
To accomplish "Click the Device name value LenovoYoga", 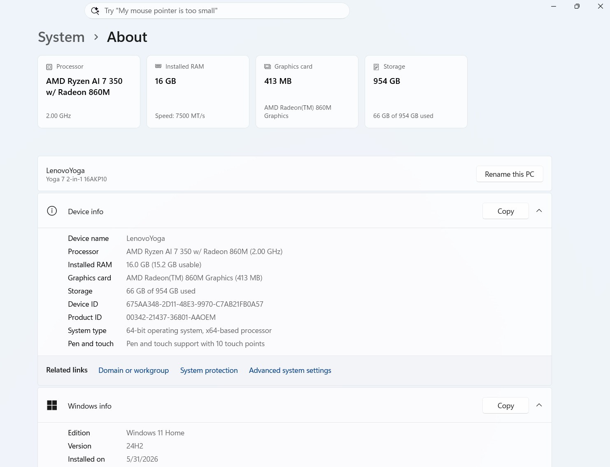I will 146,238.
